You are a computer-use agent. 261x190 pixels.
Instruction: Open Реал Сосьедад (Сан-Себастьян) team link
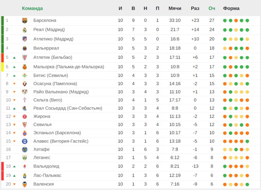click(68, 108)
